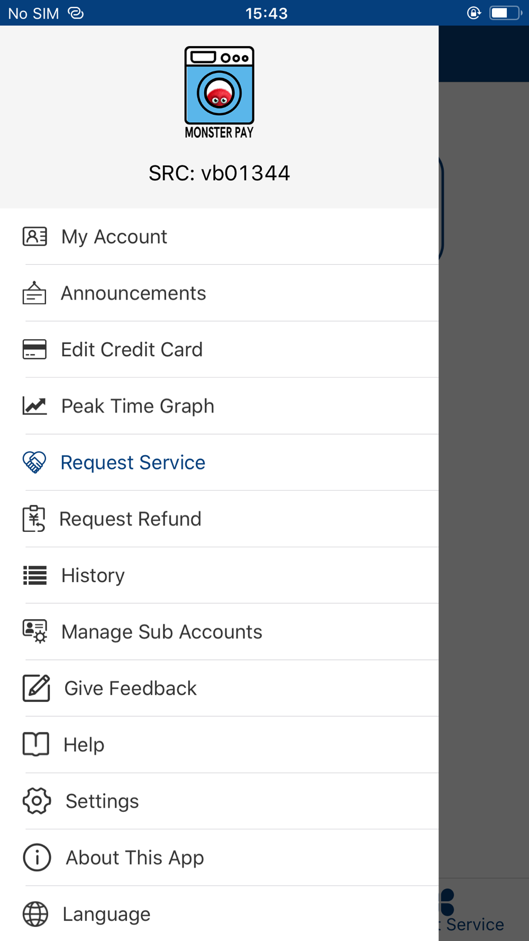
Task: Tap the credit card icon
Action: (x=35, y=350)
